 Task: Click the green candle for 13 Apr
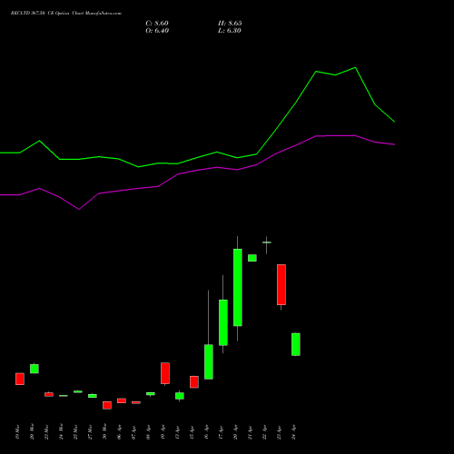click(x=180, y=396)
